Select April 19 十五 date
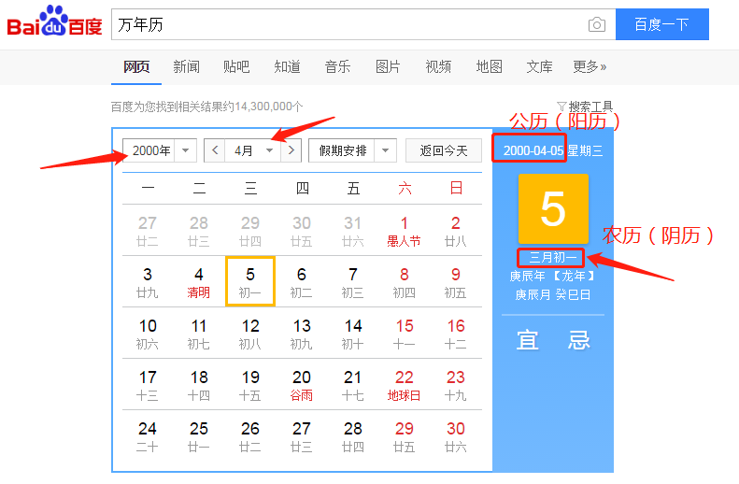This screenshot has width=739, height=484. (250, 385)
